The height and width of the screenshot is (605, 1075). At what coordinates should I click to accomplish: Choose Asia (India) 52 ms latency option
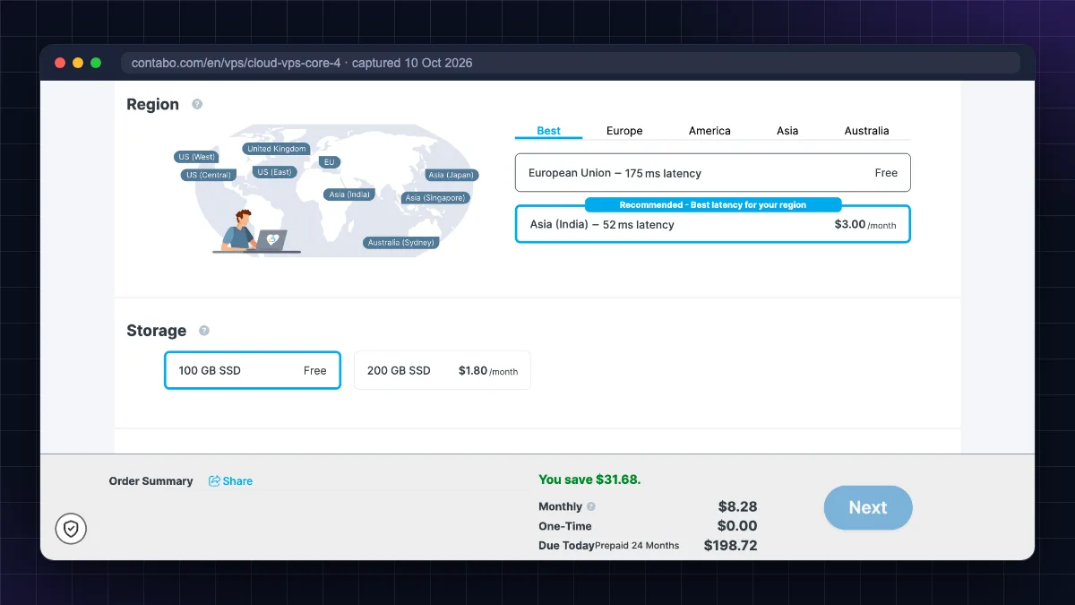click(x=713, y=224)
